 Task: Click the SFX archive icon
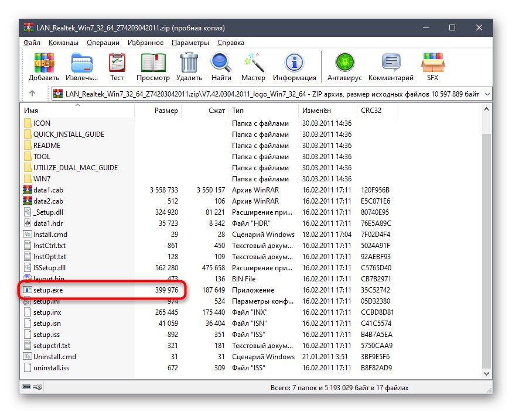(x=433, y=63)
